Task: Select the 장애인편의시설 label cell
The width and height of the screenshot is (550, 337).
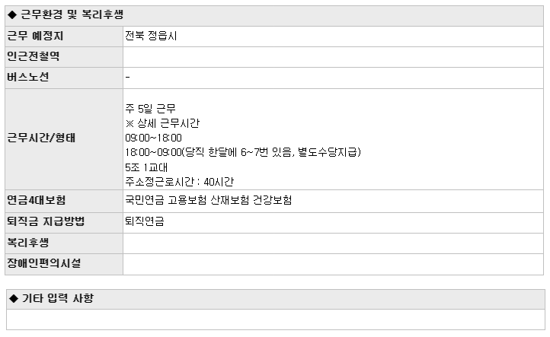Action: (64, 264)
